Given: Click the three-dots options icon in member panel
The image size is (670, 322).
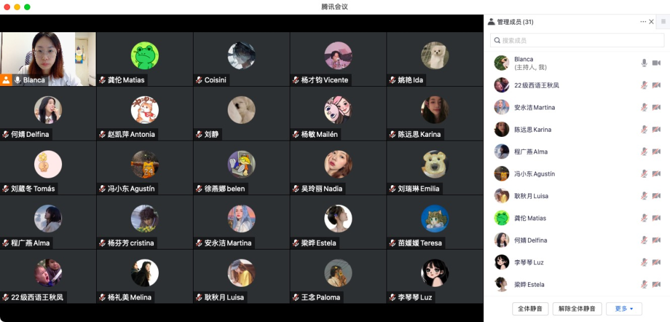Looking at the screenshot, I should click(x=643, y=22).
